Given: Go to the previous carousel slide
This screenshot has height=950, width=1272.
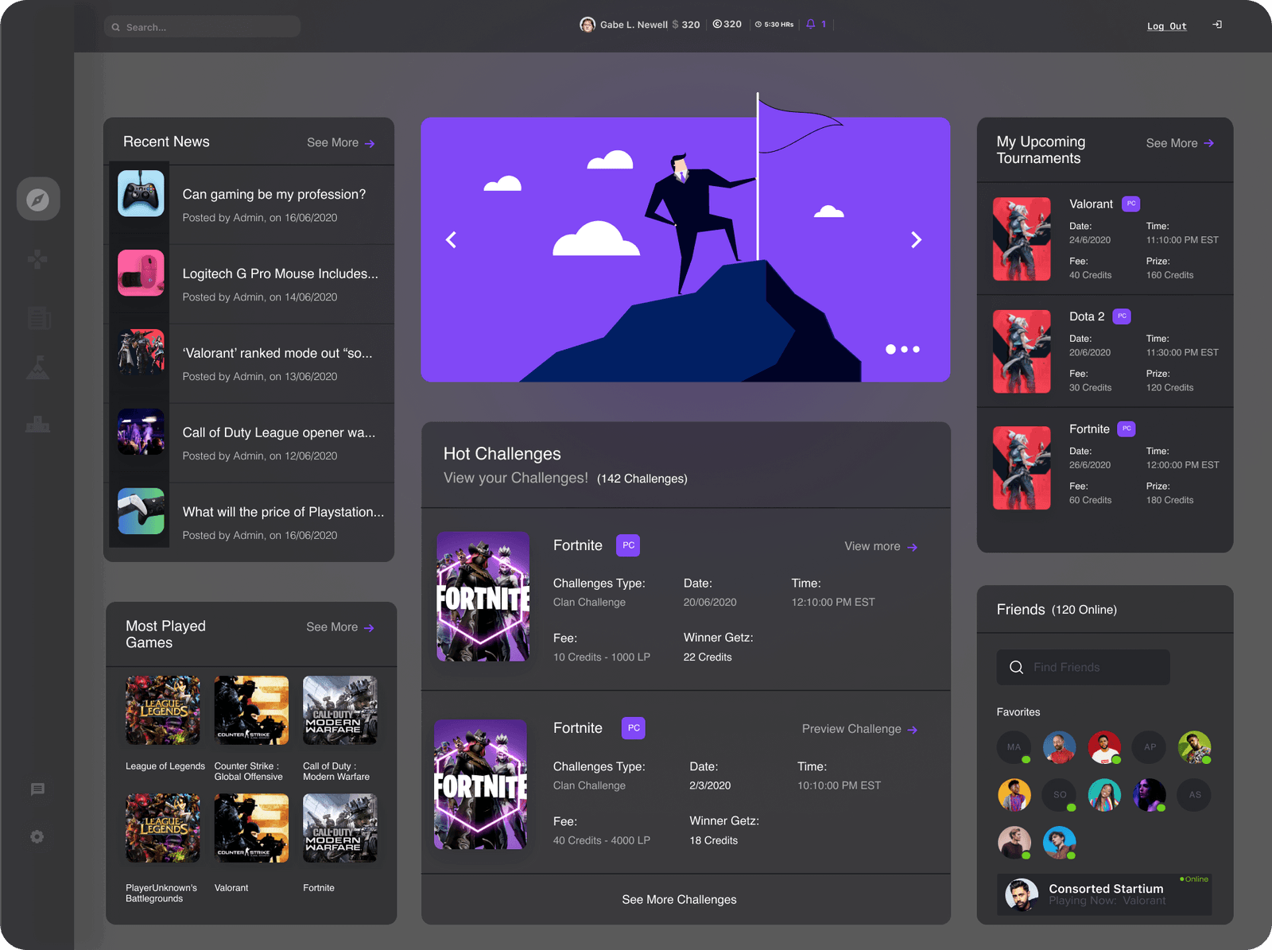Looking at the screenshot, I should tap(451, 239).
